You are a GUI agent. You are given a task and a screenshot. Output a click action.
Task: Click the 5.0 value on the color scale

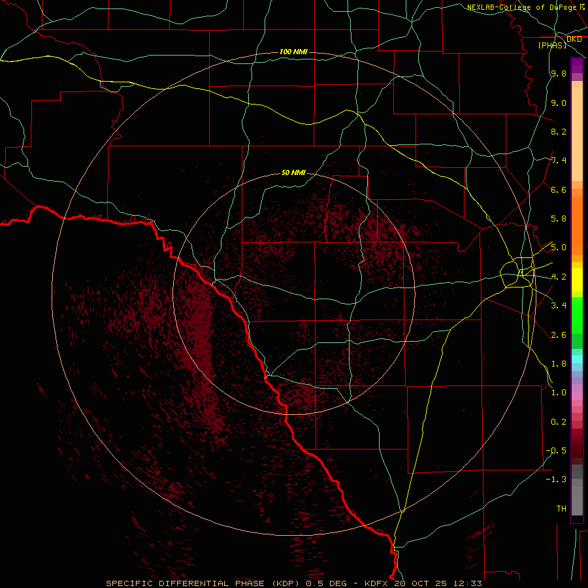[559, 248]
